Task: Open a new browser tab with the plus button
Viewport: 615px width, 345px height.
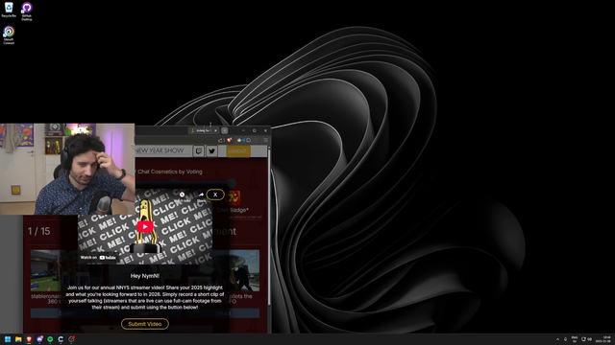Action: tap(224, 130)
